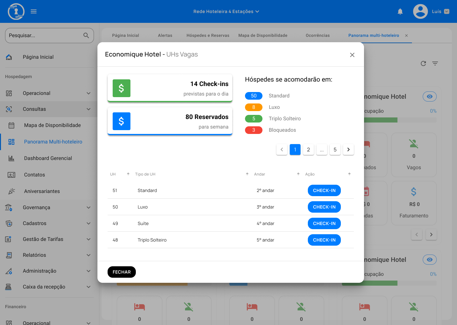The height and width of the screenshot is (325, 457).
Task: Go to page 2 of the table
Action: click(x=308, y=149)
